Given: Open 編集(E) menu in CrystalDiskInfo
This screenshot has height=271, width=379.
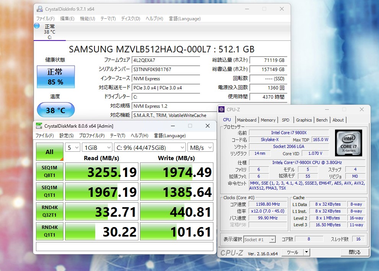Looking at the screenshot, I should 67,19.
